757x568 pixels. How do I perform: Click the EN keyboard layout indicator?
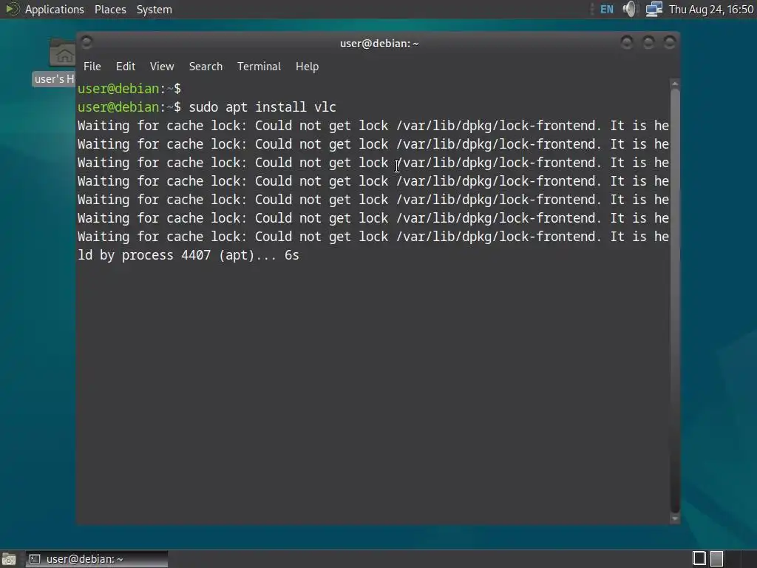(606, 9)
